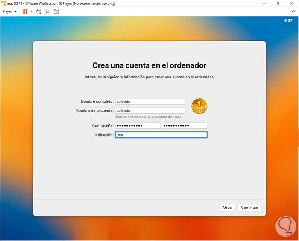
Task: Enter full screen mode icon
Action: point(47,12)
